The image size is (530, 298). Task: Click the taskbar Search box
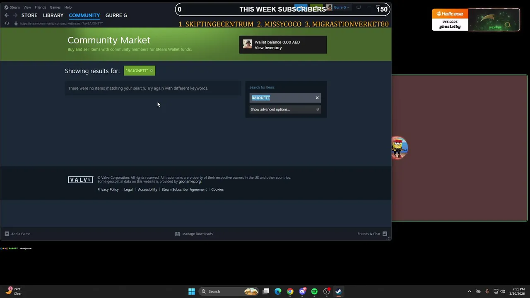pos(229,291)
